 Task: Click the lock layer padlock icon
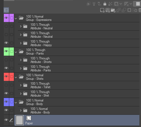[x=105, y=4]
